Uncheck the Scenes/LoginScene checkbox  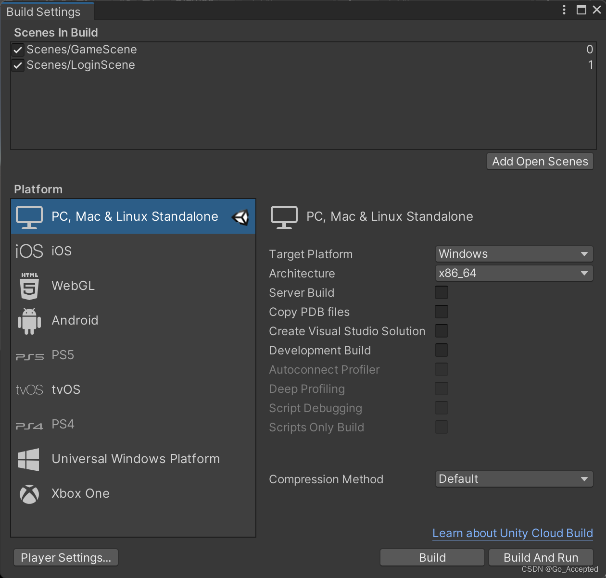[18, 65]
